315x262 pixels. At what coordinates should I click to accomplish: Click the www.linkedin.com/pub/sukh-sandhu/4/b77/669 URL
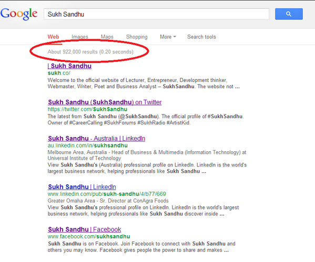[107, 194]
